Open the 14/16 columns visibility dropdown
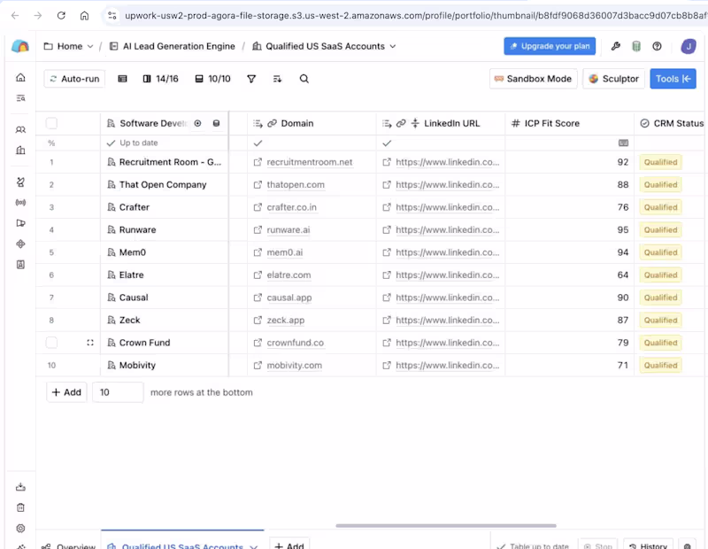 (x=161, y=79)
